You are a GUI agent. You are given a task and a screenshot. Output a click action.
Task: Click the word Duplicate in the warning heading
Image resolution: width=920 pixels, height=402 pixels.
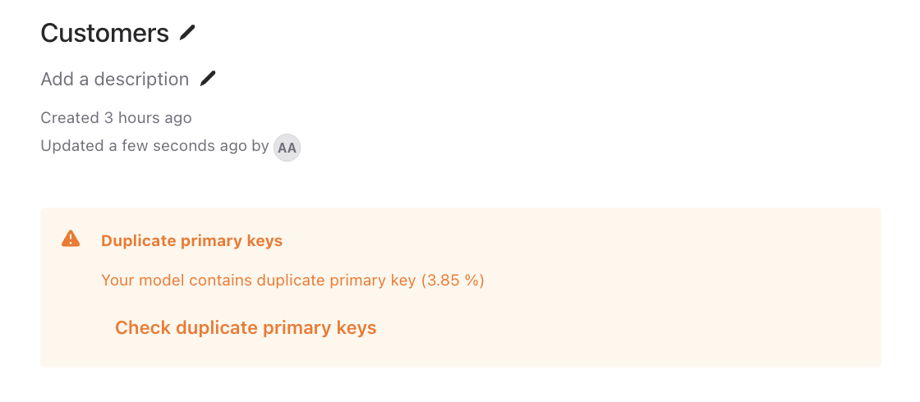point(137,241)
